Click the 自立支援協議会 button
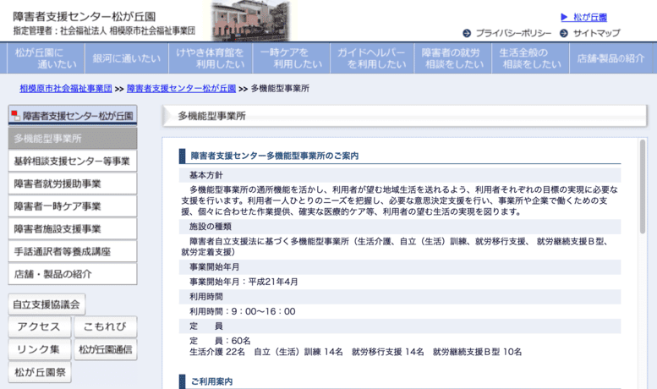This screenshot has height=389, width=657. [x=47, y=304]
